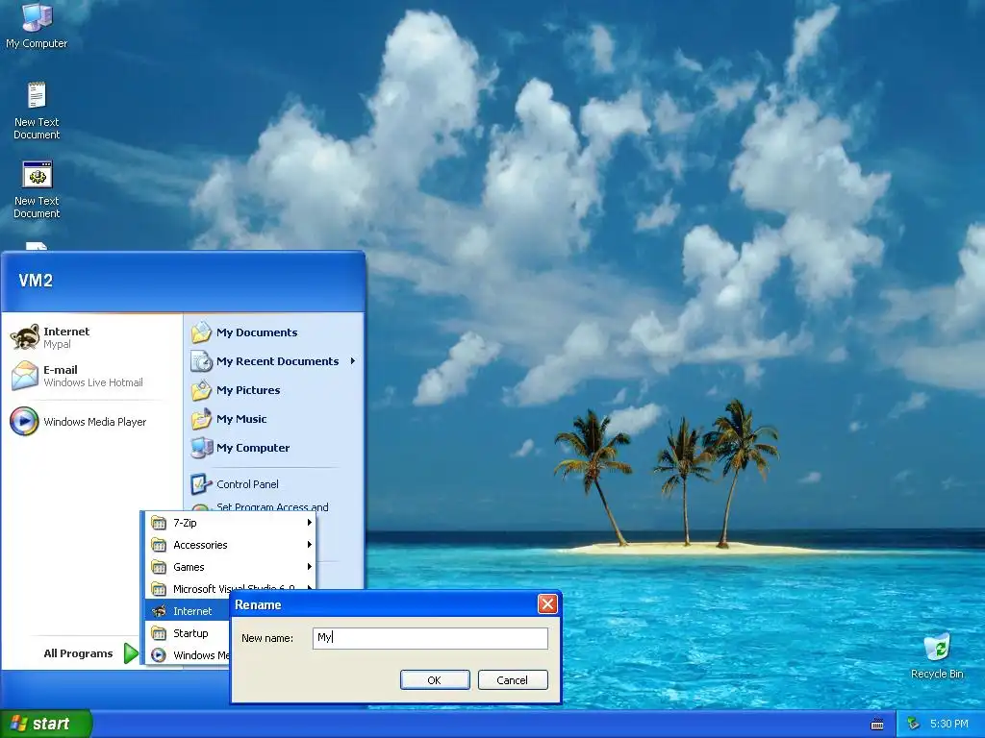Screen dimensions: 985x738
Task: Open Control Panel from start menu
Action: (247, 484)
